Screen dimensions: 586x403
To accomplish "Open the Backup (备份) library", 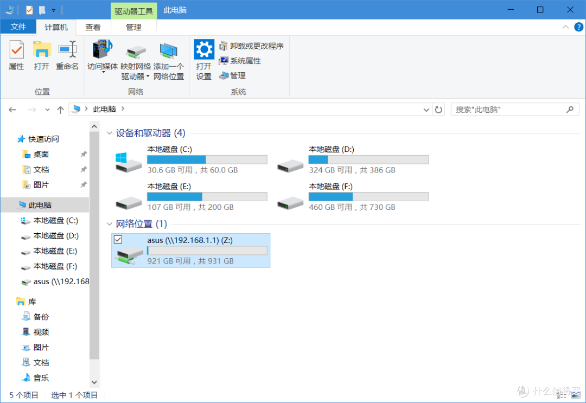I will pos(35,317).
